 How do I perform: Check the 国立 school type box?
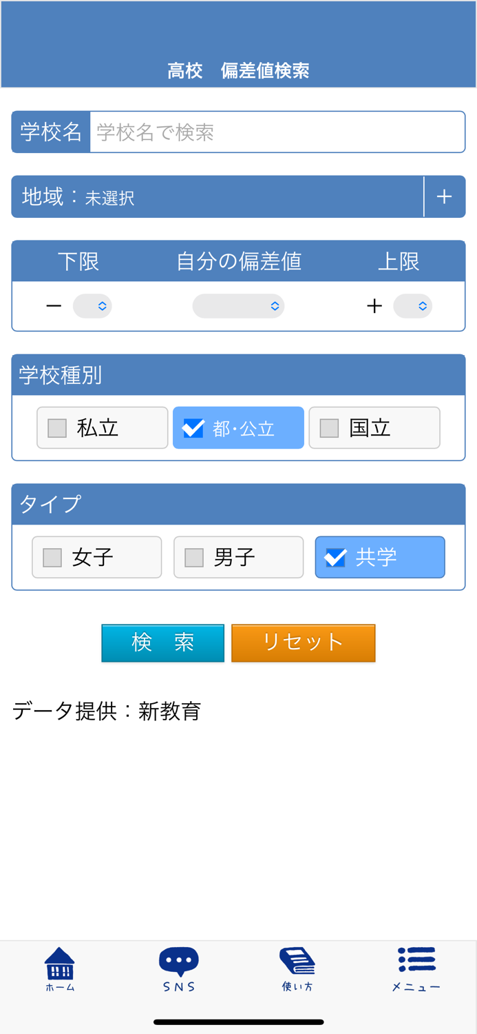tap(374, 427)
